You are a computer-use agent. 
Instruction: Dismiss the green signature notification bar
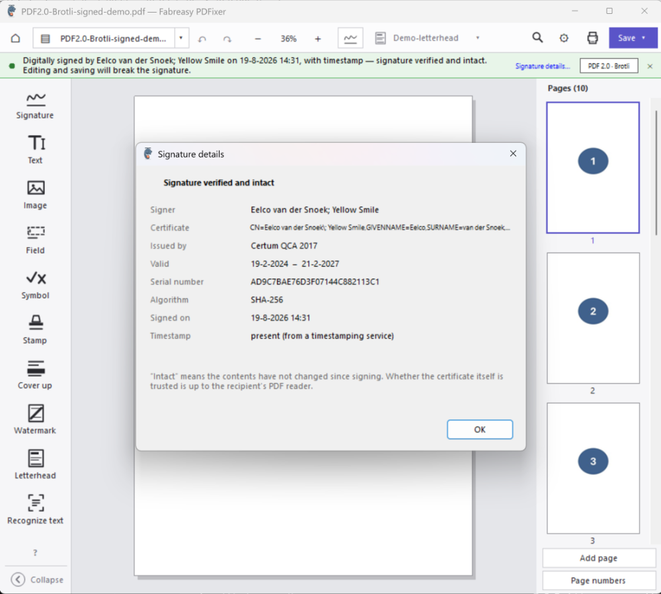[650, 66]
